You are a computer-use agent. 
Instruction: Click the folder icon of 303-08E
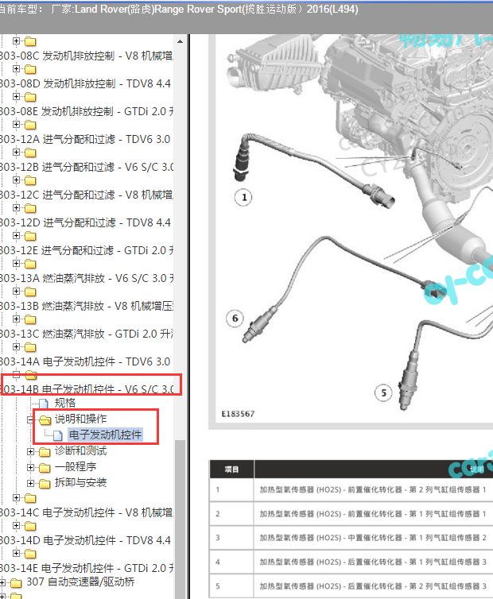point(30,98)
